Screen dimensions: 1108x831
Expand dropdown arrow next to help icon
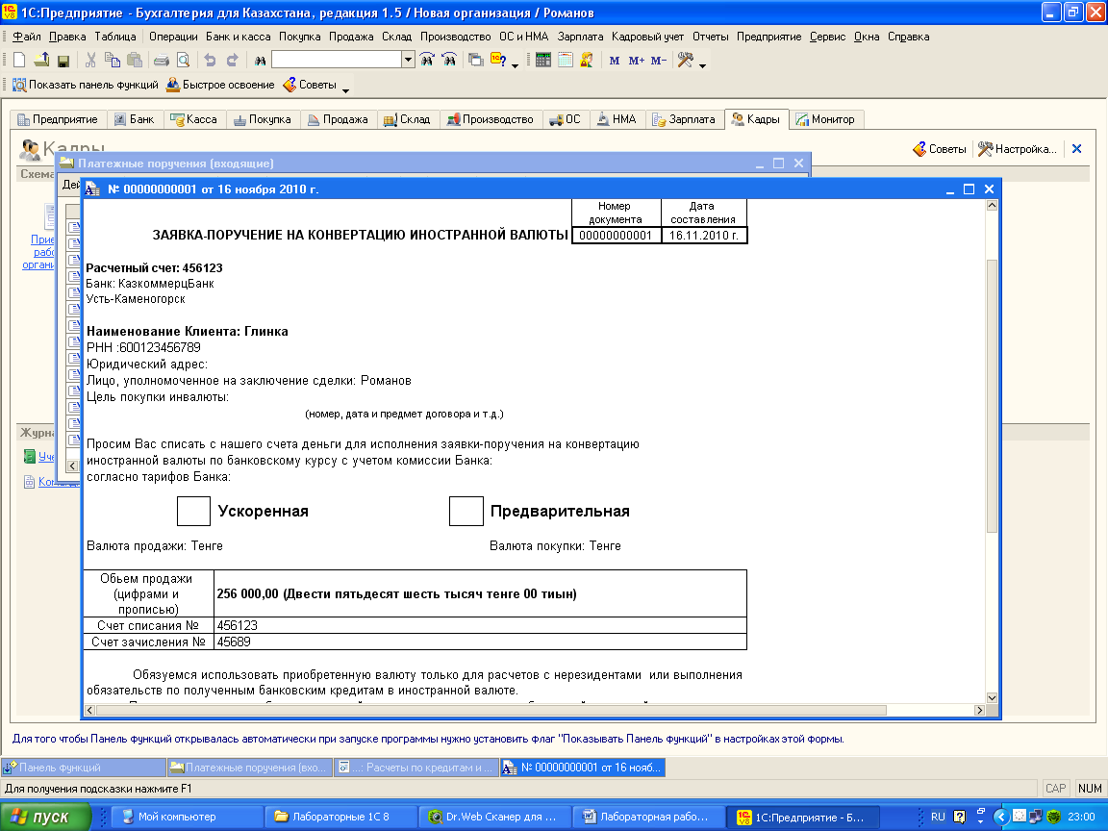[516, 65]
